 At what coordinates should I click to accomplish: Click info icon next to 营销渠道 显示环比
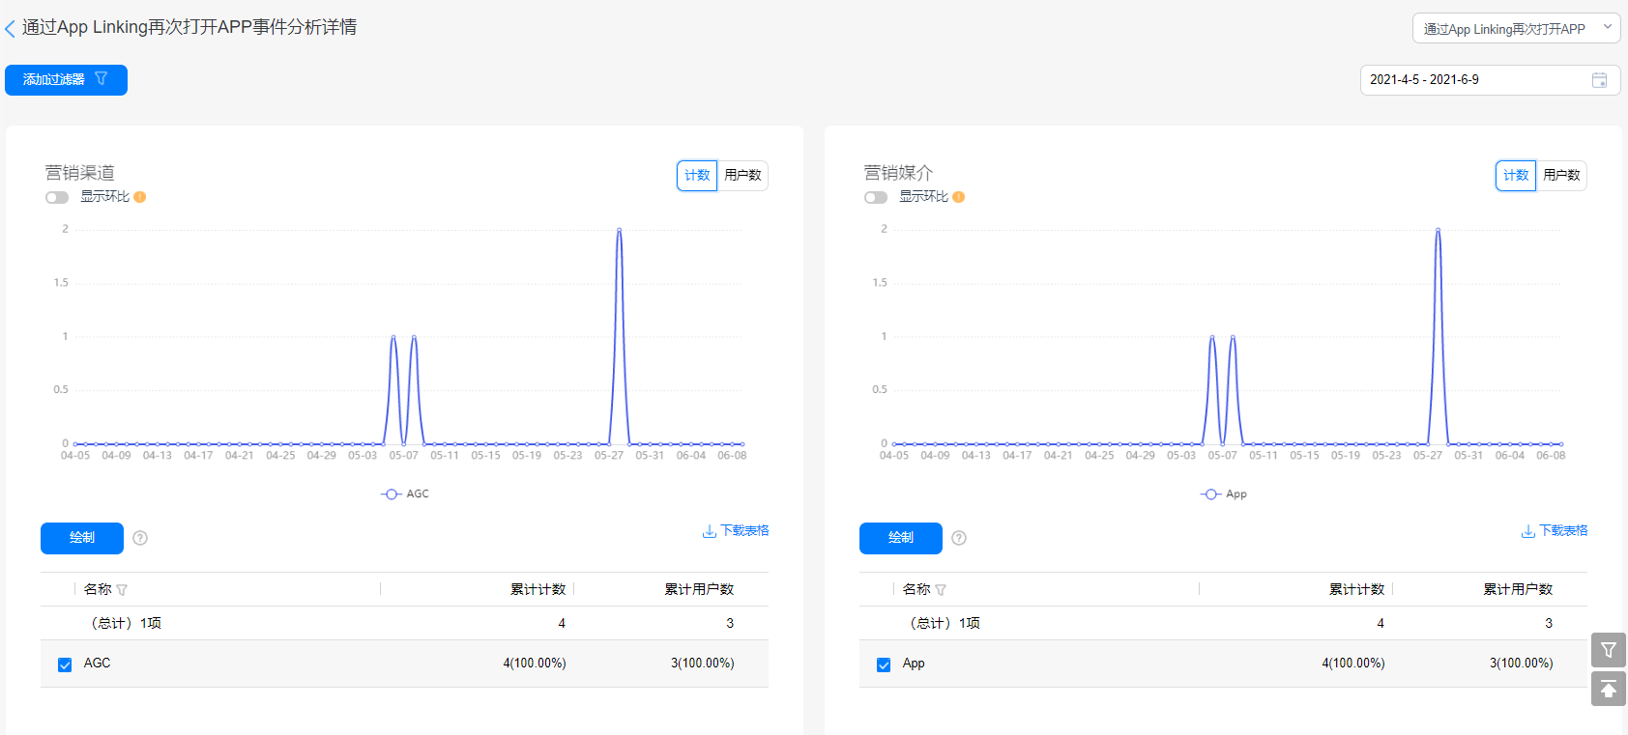pos(140,197)
